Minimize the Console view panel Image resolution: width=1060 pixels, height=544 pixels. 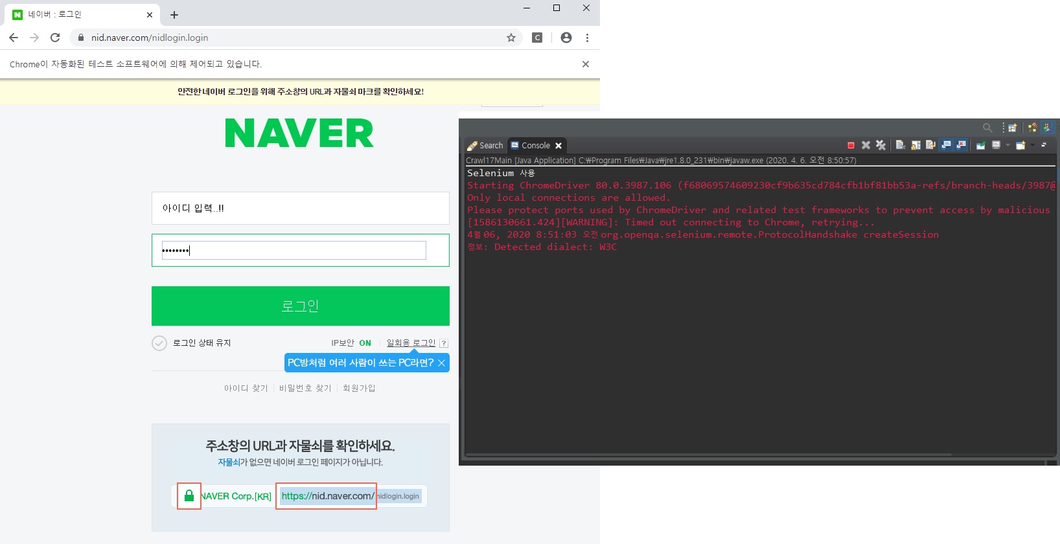pyautogui.click(x=1044, y=144)
